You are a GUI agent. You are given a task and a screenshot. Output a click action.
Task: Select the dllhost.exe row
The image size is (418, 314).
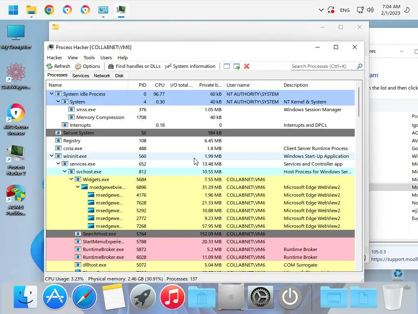click(x=200, y=265)
